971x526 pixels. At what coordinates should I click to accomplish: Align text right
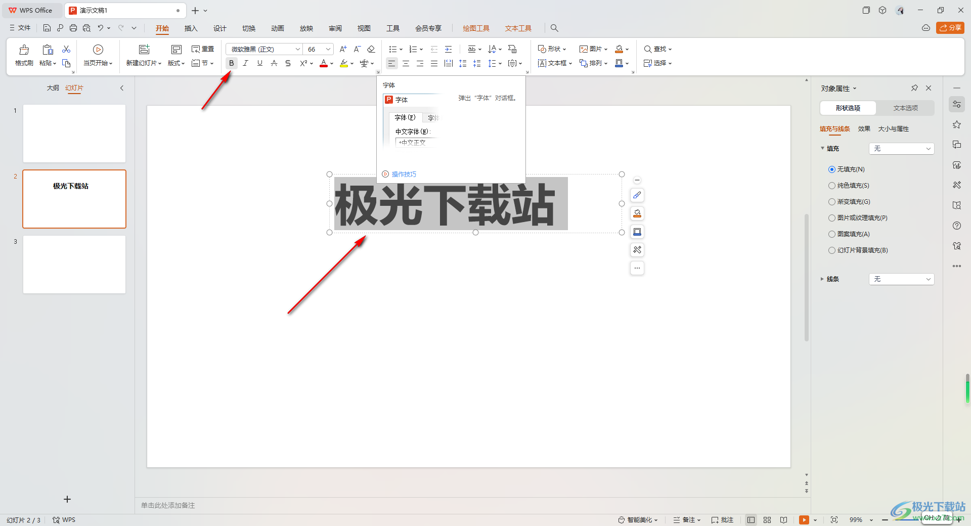[420, 63]
